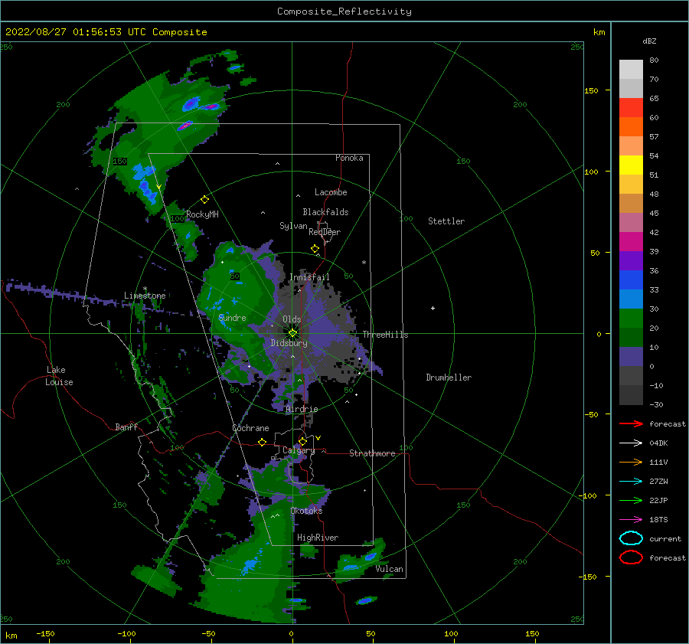Click the dBZ legend heading
Screen dimensions: 689x644
pyautogui.click(x=649, y=41)
